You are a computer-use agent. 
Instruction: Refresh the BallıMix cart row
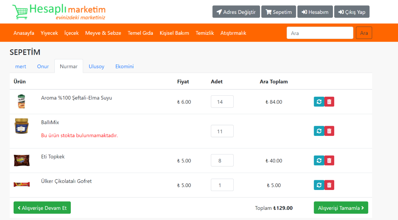click(x=319, y=131)
